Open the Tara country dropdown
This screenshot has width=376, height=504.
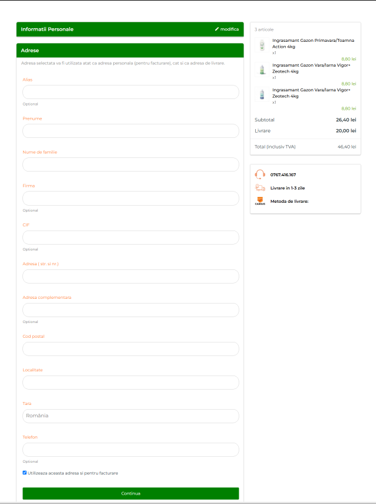click(x=131, y=416)
